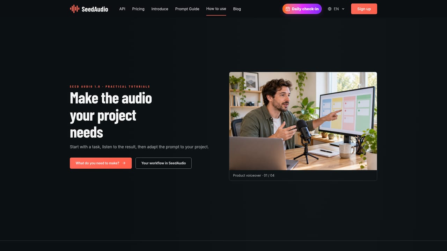Viewport: 447px width, 251px height.
Task: Open the Prompt Guide page
Action: point(187,9)
